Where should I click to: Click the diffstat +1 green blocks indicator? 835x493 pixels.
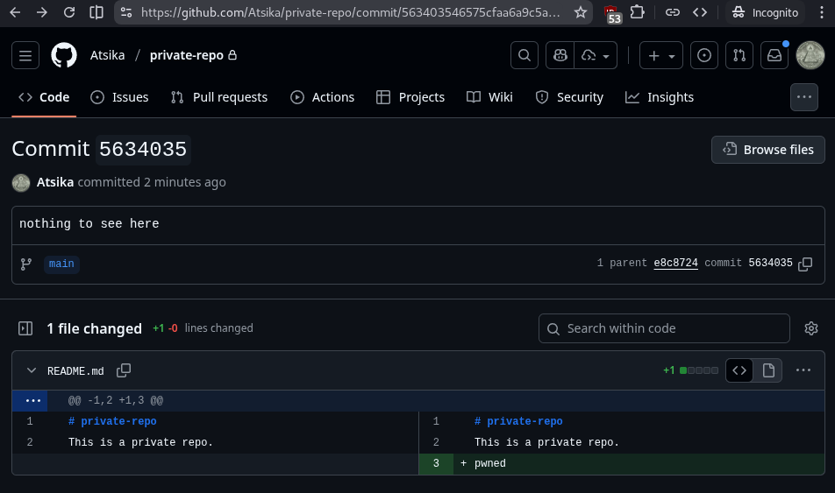click(x=690, y=370)
